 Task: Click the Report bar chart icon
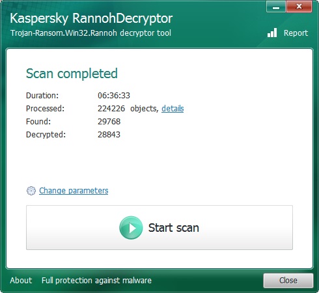pos(272,33)
